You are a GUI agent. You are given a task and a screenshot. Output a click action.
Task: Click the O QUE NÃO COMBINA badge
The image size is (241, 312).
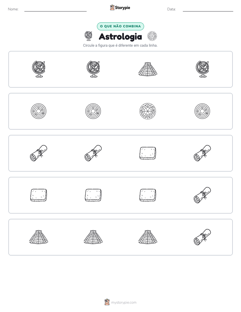(x=121, y=26)
